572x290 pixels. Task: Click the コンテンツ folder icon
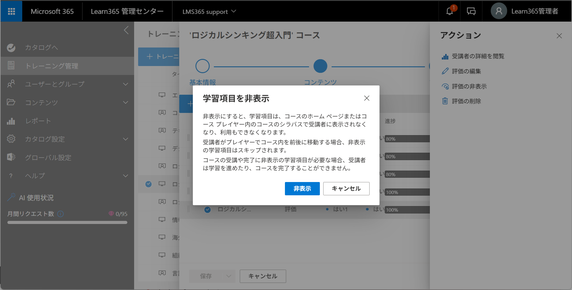click(11, 102)
